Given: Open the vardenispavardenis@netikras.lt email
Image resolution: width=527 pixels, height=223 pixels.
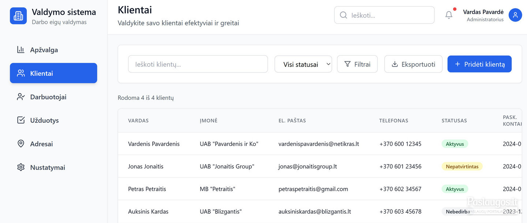Looking at the screenshot, I should (319, 144).
